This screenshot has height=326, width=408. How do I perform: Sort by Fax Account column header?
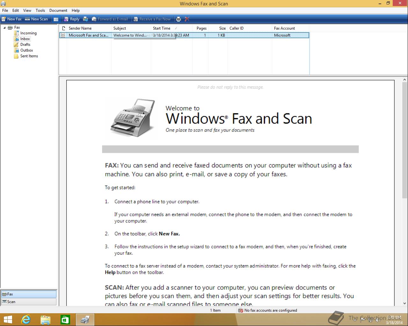[290, 28]
